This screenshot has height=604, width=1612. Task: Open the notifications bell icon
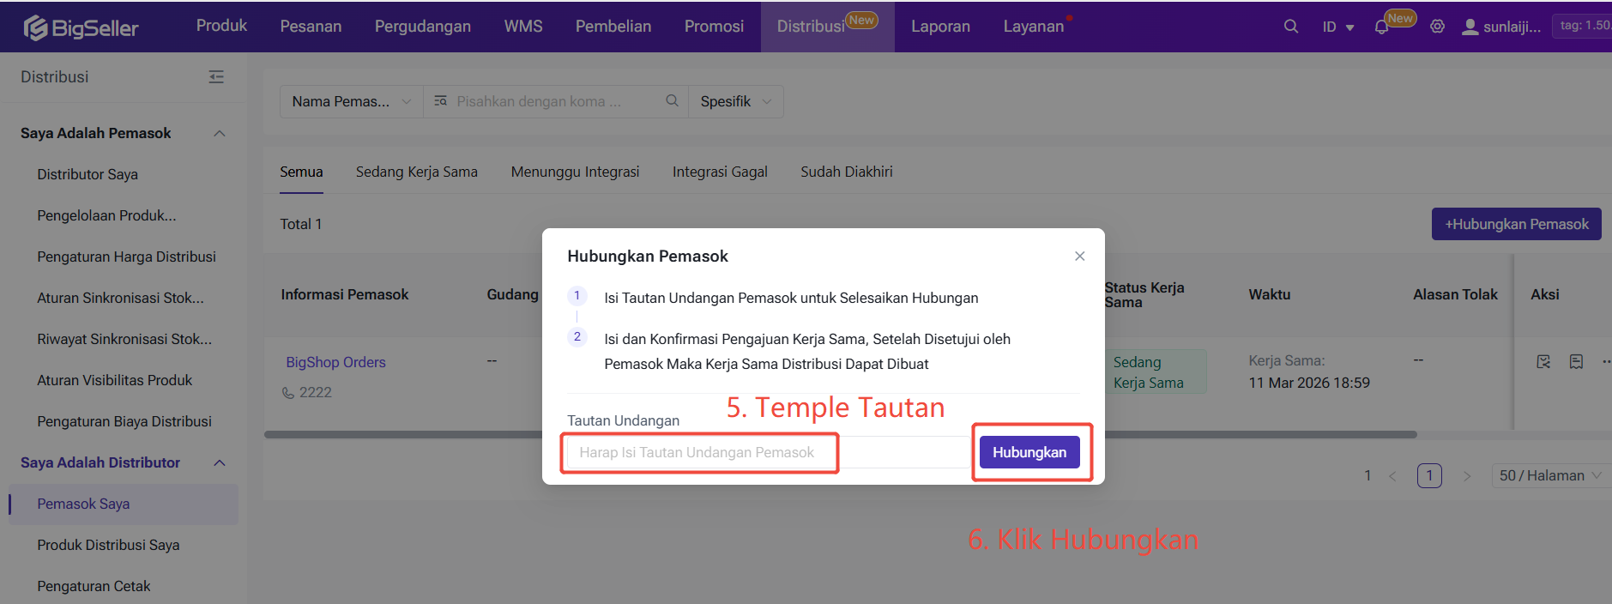1381,27
